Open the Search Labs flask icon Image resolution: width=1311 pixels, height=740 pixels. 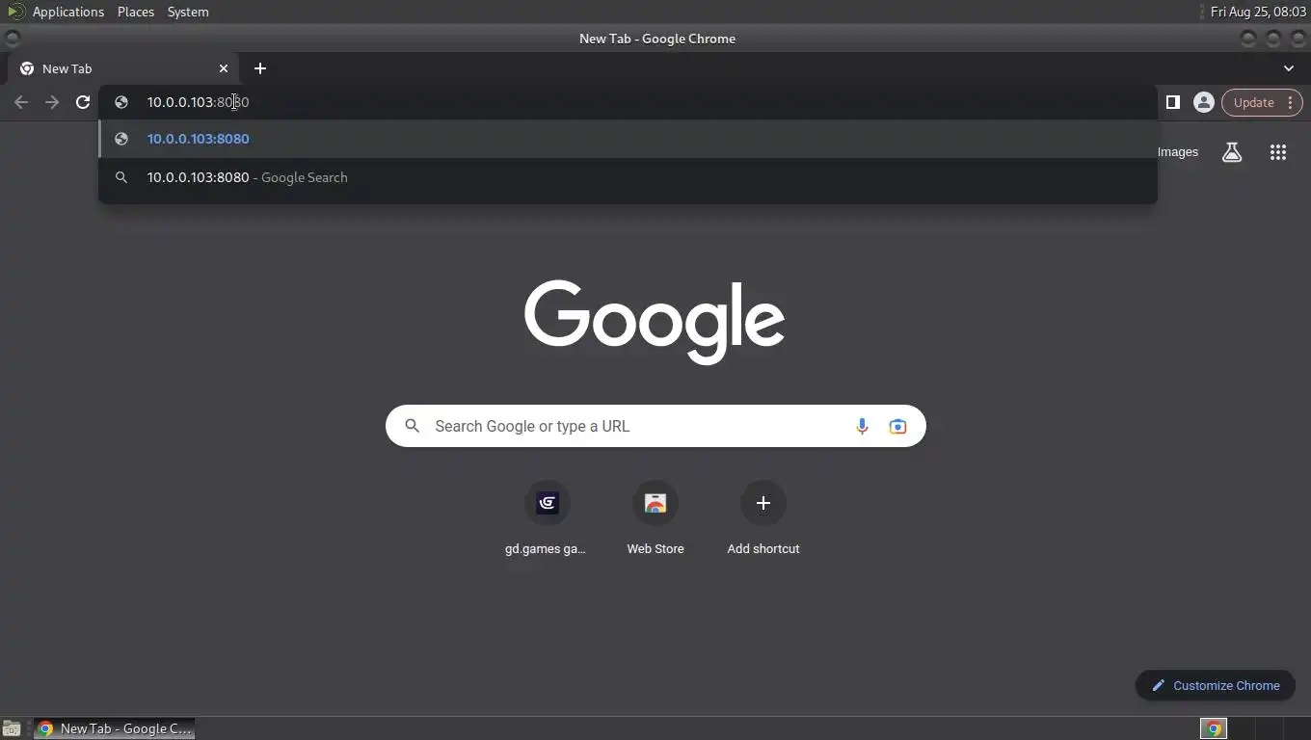pos(1232,152)
